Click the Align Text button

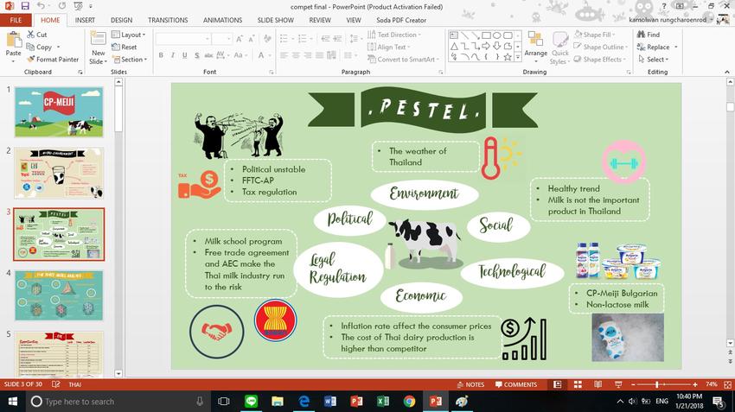click(x=389, y=47)
